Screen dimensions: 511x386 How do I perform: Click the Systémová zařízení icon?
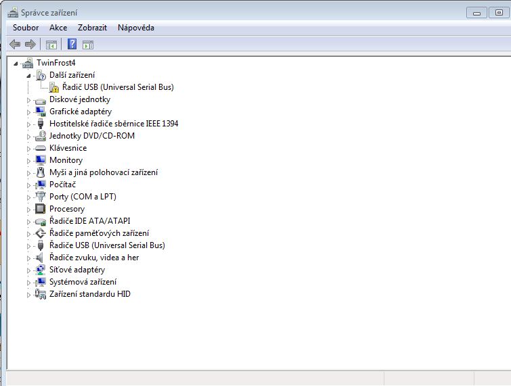pos(41,282)
